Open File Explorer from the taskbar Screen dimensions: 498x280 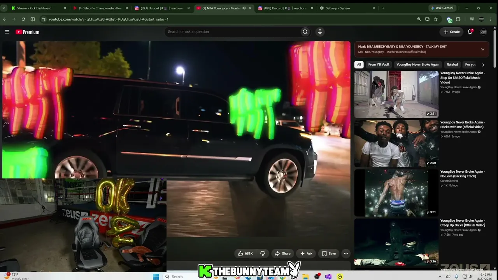tap(306, 276)
